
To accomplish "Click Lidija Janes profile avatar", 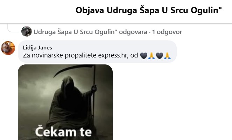I will [8, 48].
